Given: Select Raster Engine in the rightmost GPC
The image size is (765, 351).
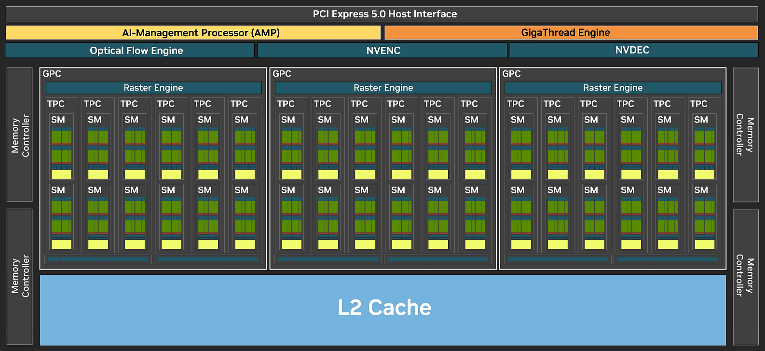Looking at the screenshot, I should (x=613, y=88).
